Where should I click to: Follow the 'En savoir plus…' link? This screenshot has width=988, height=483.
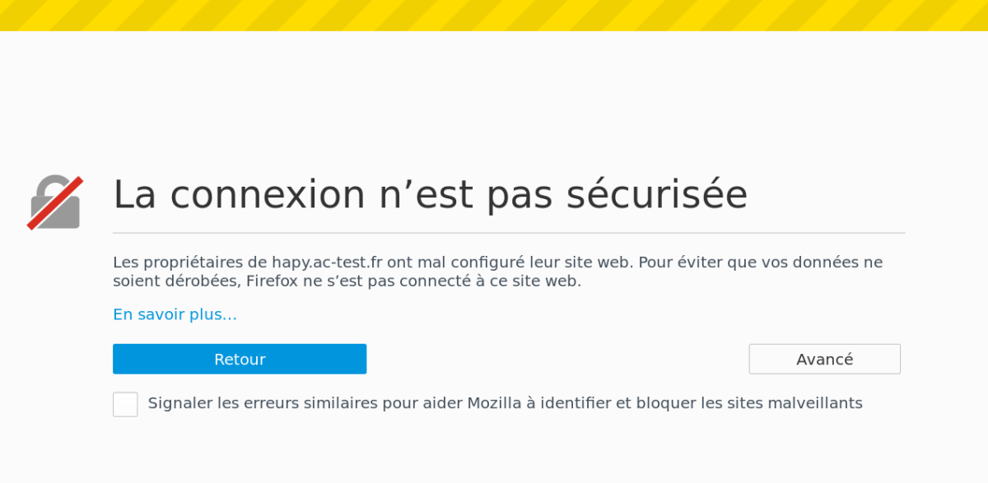point(175,314)
